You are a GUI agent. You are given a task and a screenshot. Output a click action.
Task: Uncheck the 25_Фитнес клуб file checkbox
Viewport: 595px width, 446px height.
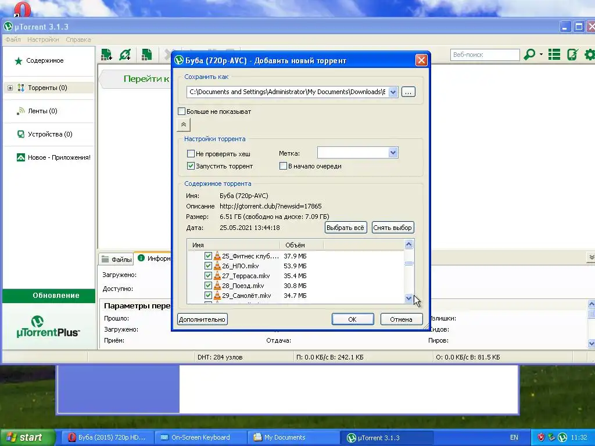coord(208,256)
